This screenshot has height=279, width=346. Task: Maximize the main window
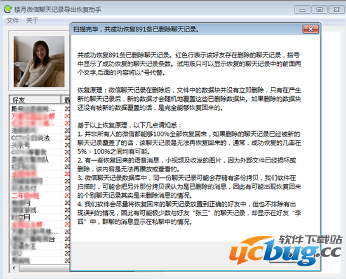point(319,9)
